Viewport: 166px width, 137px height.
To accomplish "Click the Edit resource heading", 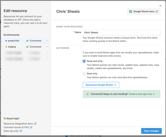I will [x=15, y=11].
